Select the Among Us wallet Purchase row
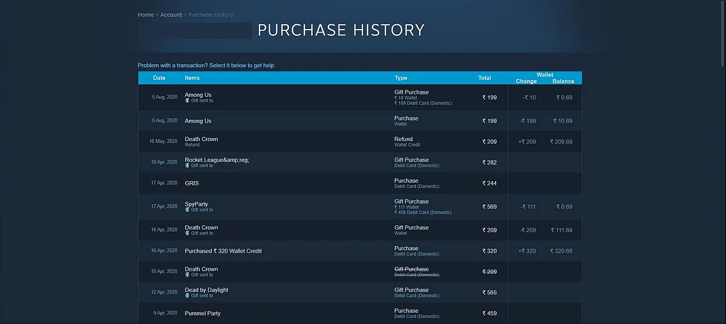Viewport: 726px width, 324px height. pyautogui.click(x=360, y=121)
